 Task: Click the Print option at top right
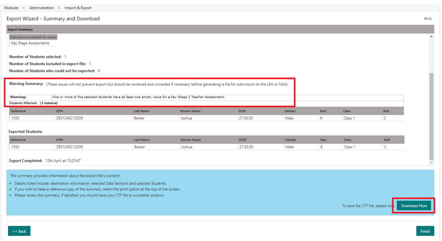427,19
